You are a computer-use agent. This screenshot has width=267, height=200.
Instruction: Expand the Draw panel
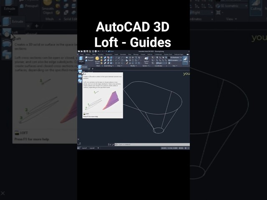pyautogui.click(x=120, y=66)
